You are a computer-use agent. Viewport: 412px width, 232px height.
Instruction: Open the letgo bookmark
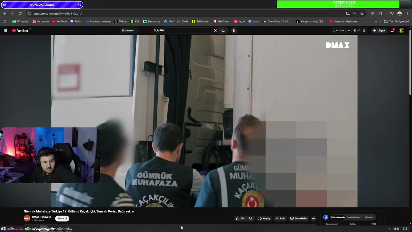click(239, 22)
